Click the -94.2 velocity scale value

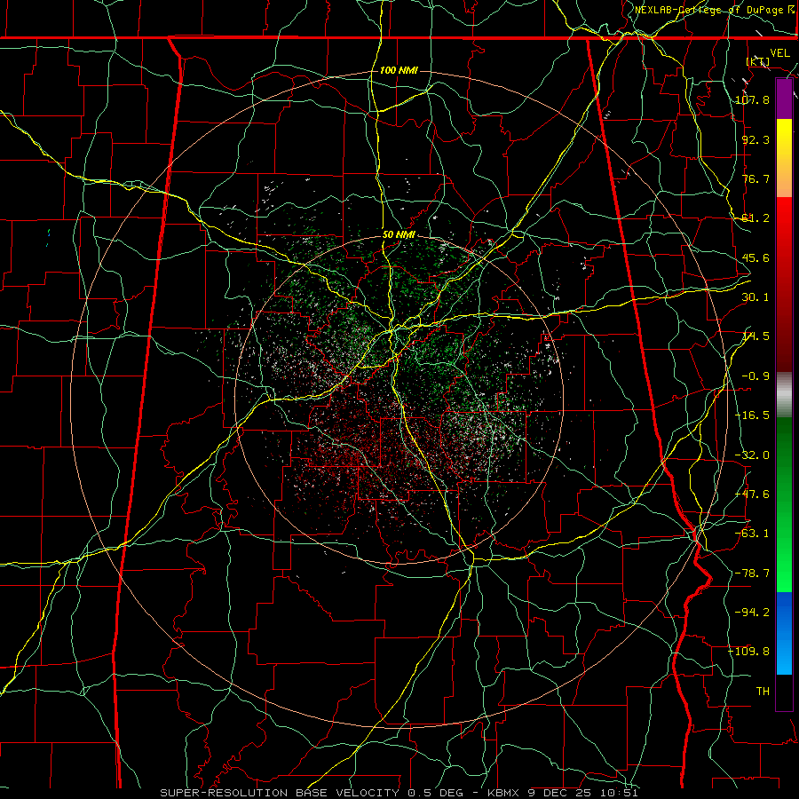pos(752,612)
